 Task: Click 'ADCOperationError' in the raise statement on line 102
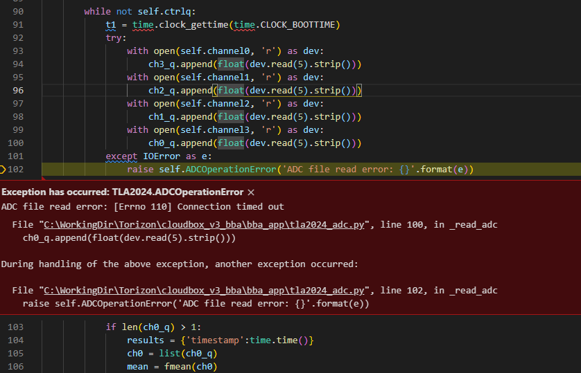(231, 170)
